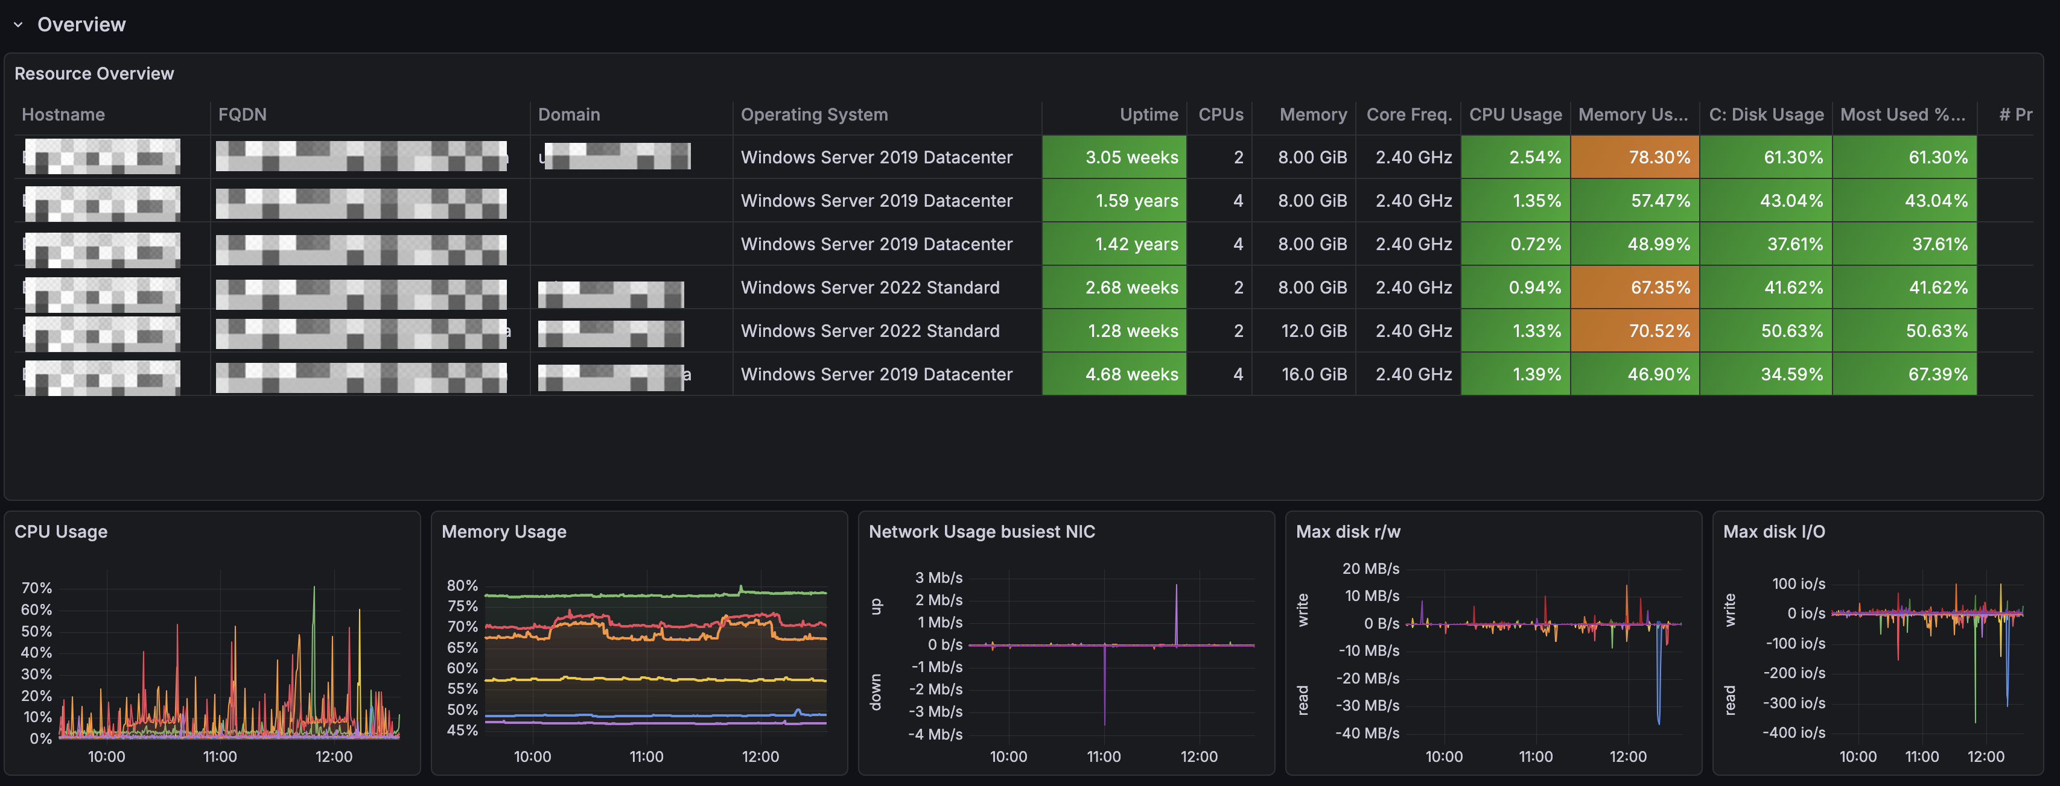Select the orange 78.30% memory usage cell

pyautogui.click(x=1635, y=157)
